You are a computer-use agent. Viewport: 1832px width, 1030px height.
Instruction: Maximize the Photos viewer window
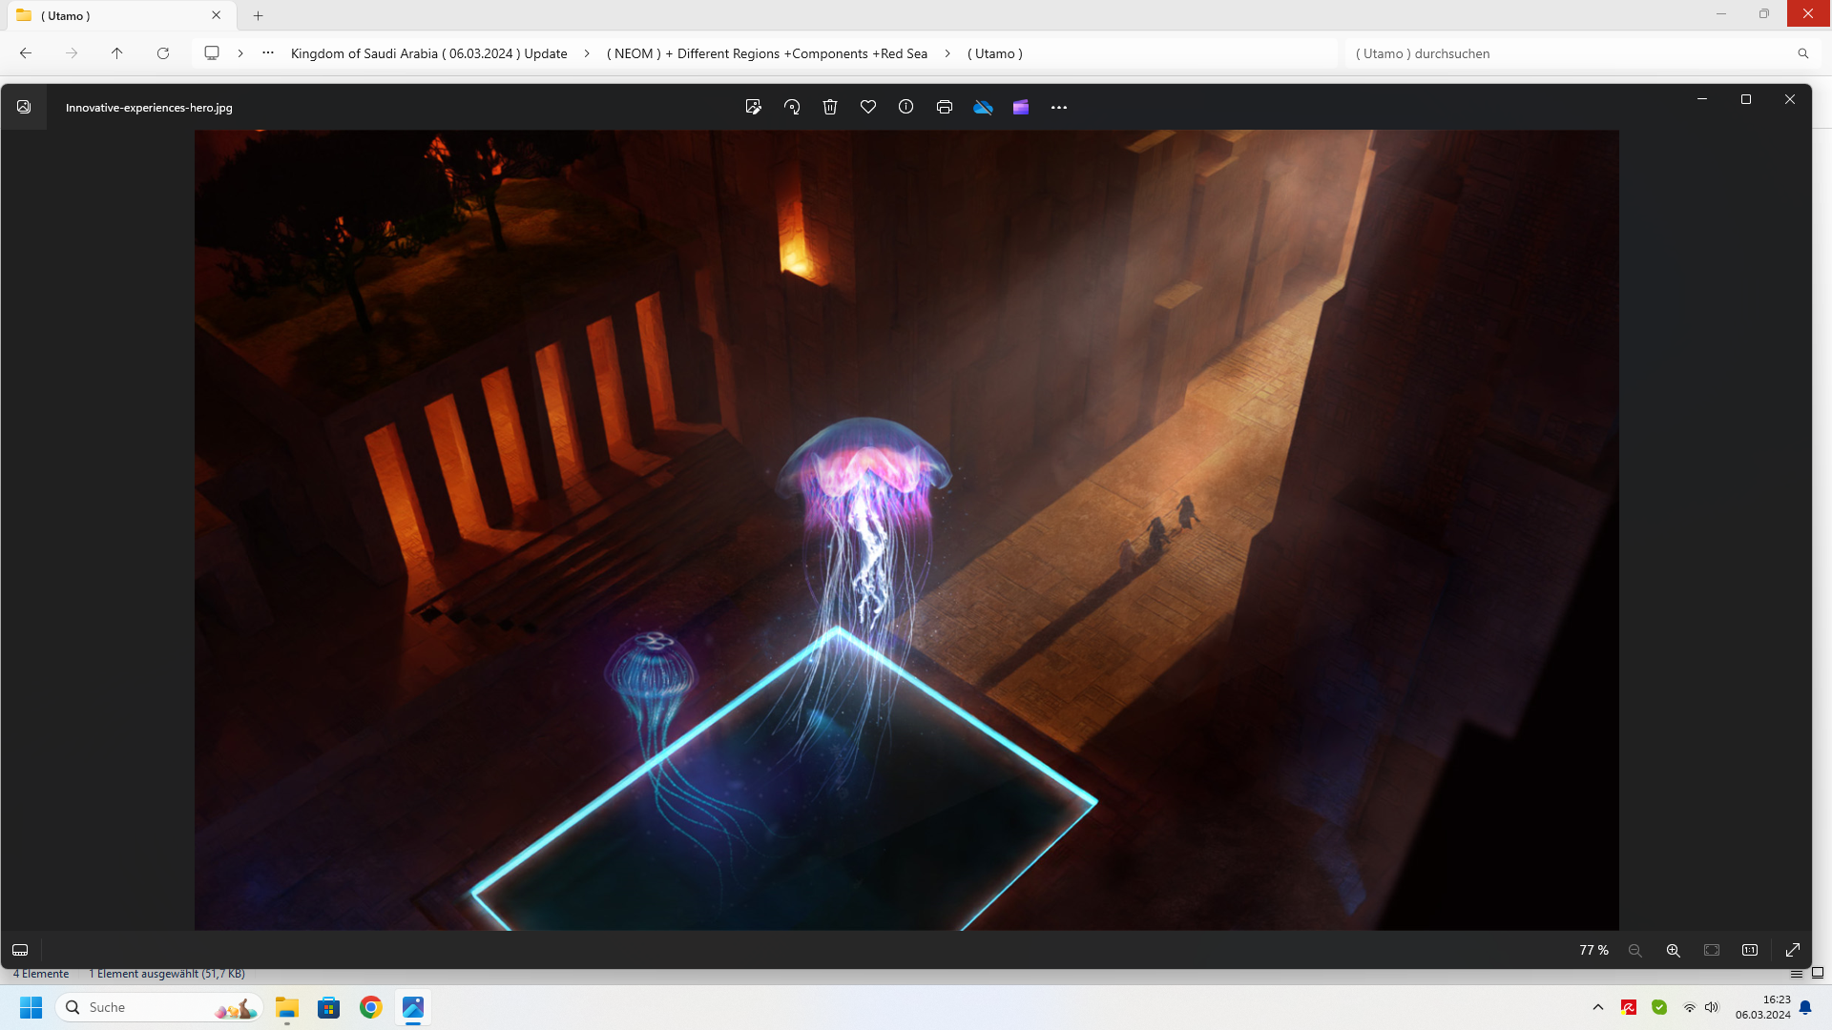tap(1746, 99)
